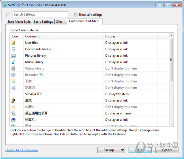Click the Documents library icon
The width and height of the screenshot is (184, 159).
pyautogui.click(x=13, y=49)
